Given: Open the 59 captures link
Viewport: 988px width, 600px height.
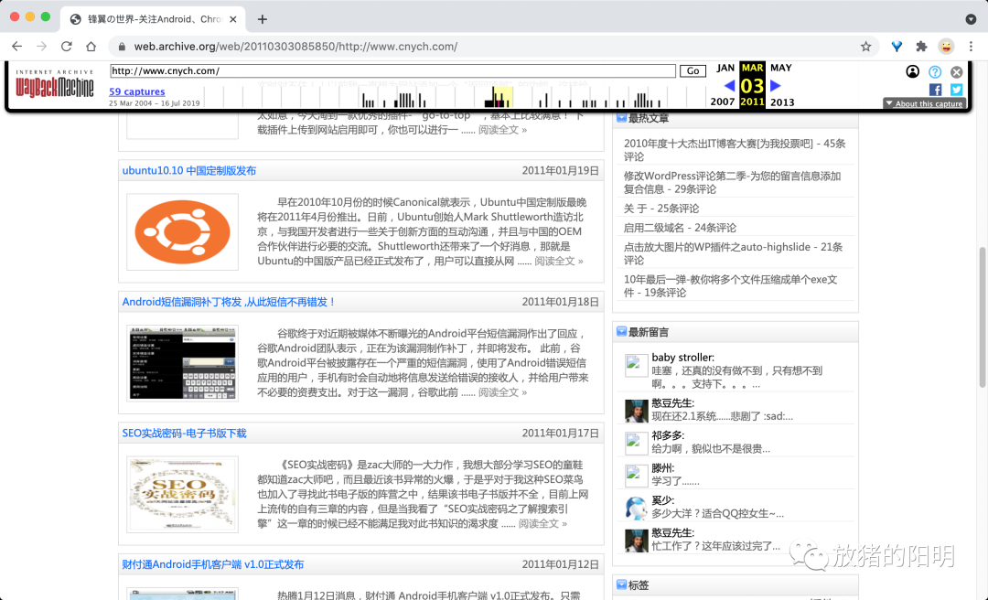Looking at the screenshot, I should pyautogui.click(x=136, y=91).
